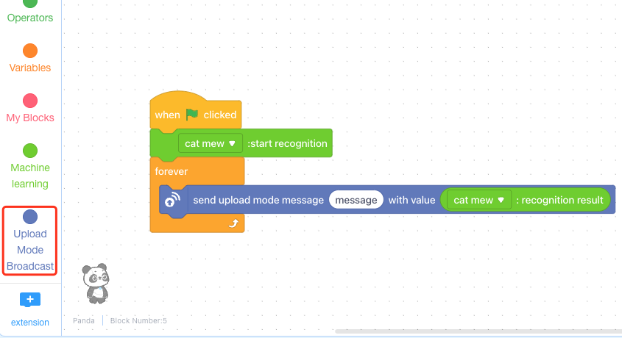The width and height of the screenshot is (622, 338).
Task: Click the green flag icon in hat block
Action: pos(192,115)
